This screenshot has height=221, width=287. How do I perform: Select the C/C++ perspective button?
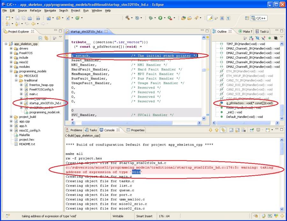pos(259,18)
